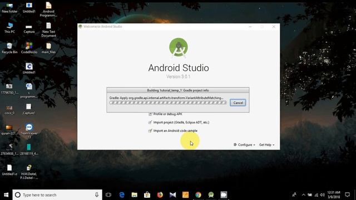This screenshot has height=200, width=356.
Task: Open Microsoft Store from the taskbar
Action: click(147, 195)
